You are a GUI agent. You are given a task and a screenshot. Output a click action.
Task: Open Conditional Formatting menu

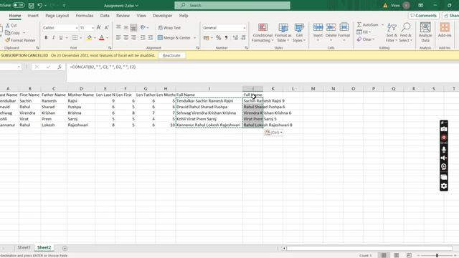[x=262, y=32]
